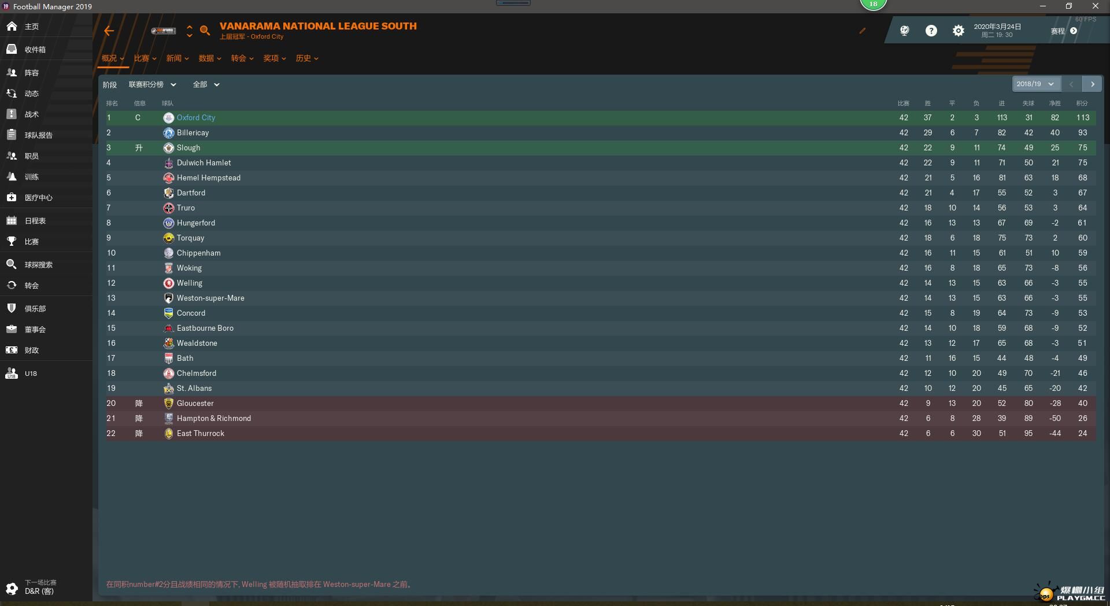Open the 动态 dynamics sidebar icon
The image size is (1110, 606).
12,94
